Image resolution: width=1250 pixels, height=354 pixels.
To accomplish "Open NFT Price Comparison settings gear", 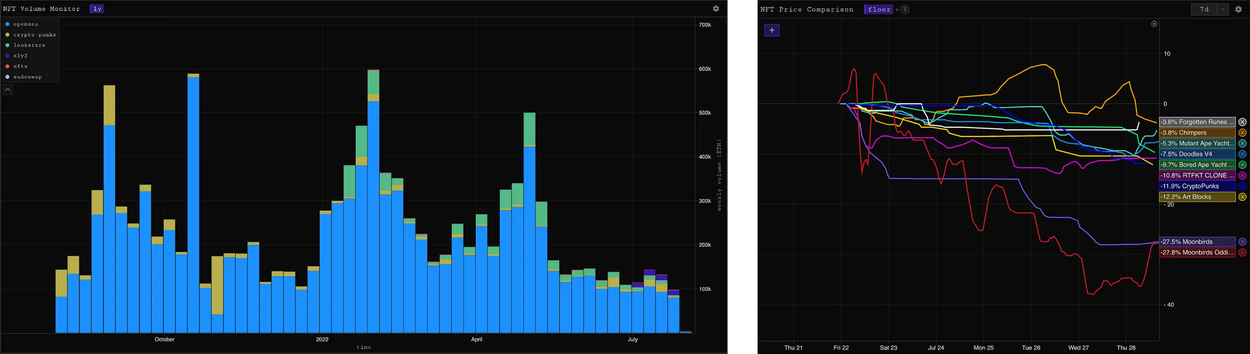I will click(1238, 9).
